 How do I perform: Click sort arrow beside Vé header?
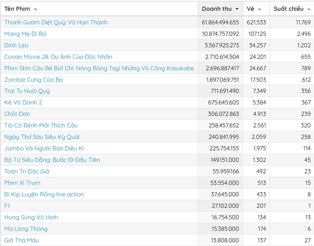(x=259, y=9)
